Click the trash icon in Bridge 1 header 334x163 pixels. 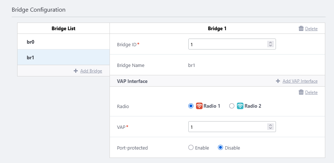[x=301, y=28]
